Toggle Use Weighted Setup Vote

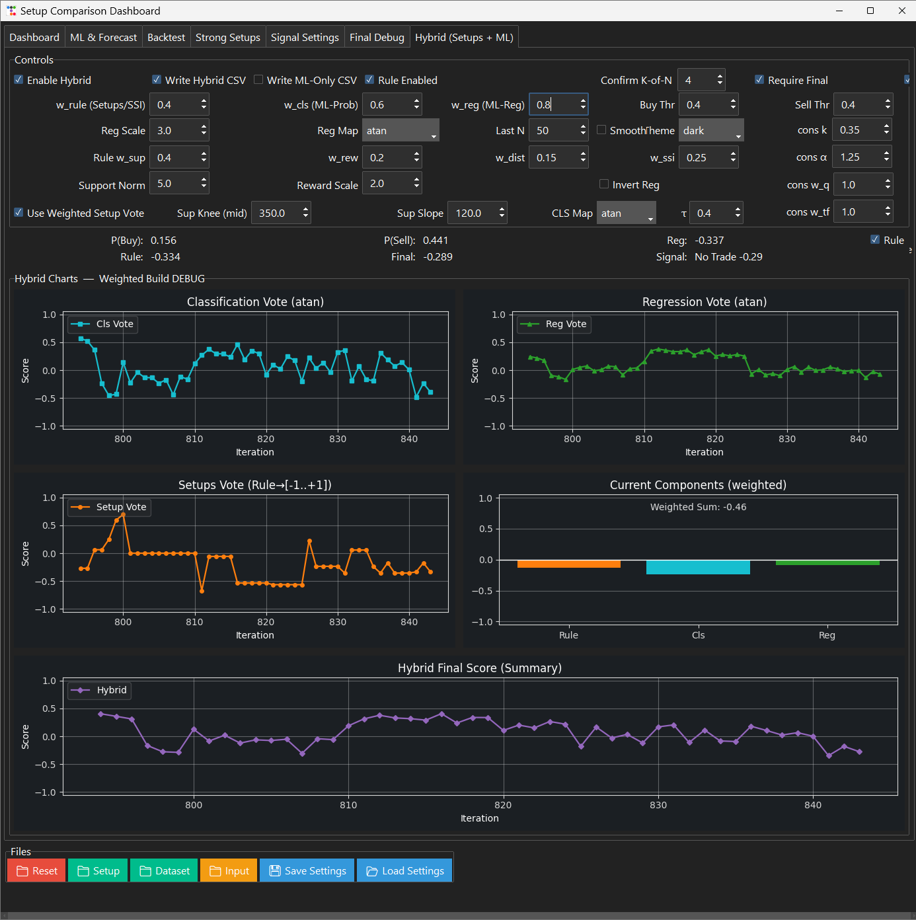(19, 212)
